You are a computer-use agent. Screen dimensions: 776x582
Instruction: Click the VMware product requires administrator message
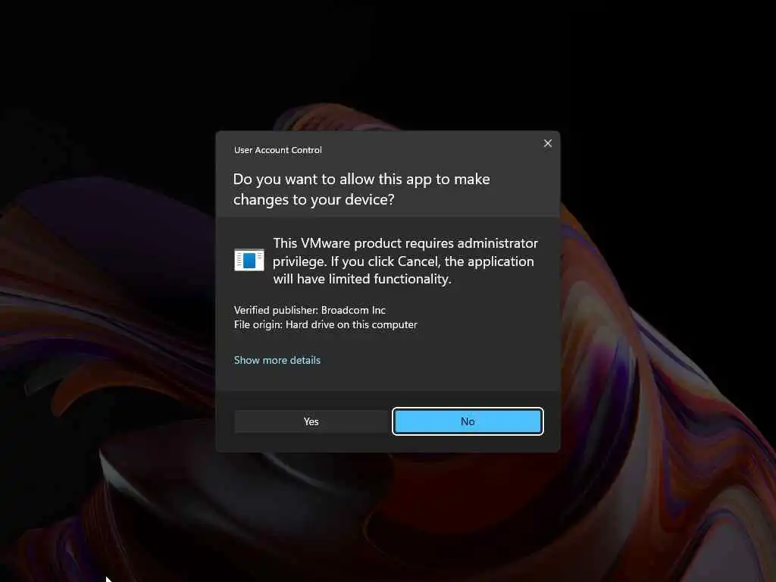[x=405, y=261]
